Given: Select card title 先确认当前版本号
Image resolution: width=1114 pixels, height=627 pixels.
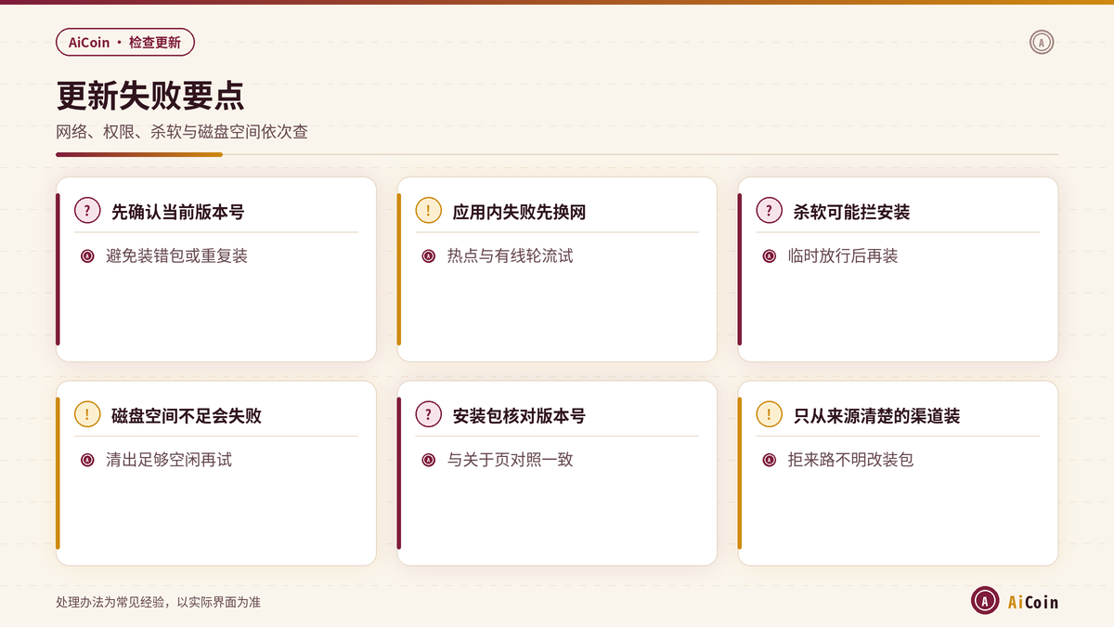Looking at the screenshot, I should point(178,212).
